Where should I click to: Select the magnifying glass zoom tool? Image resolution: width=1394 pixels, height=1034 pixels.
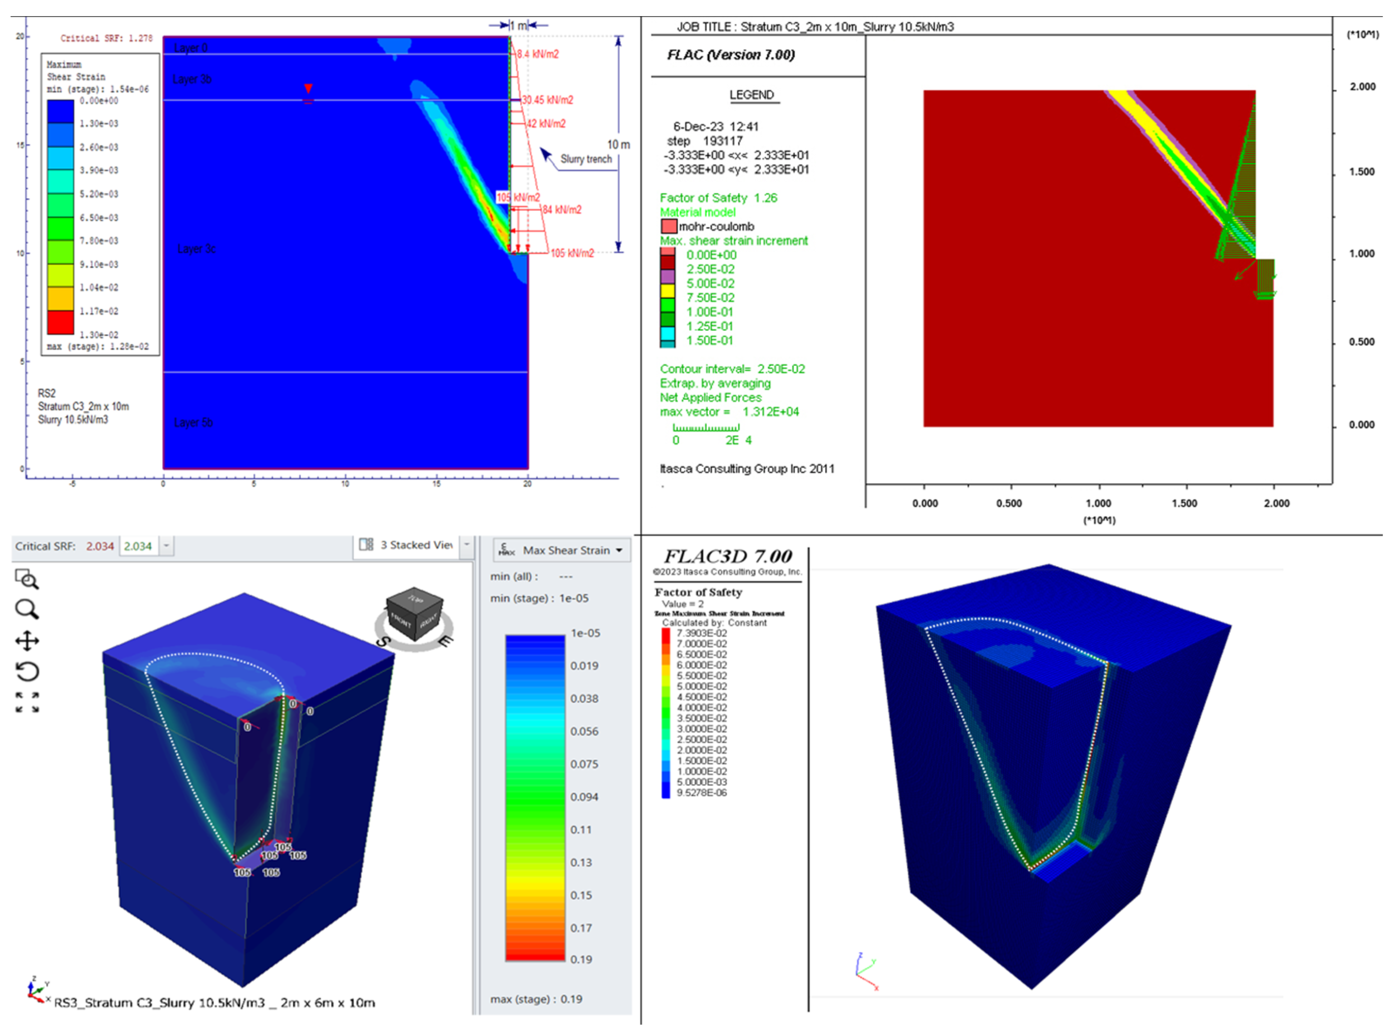(x=26, y=609)
